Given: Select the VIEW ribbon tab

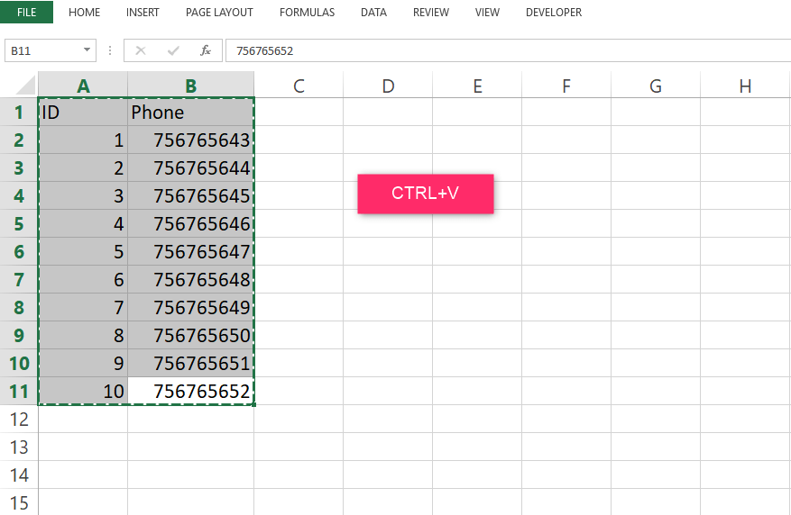Looking at the screenshot, I should tap(487, 13).
